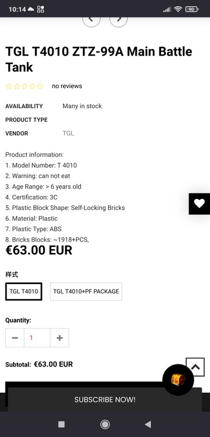Go to previous product image arrow
Viewport: 210px width, 437px height.
91,20
